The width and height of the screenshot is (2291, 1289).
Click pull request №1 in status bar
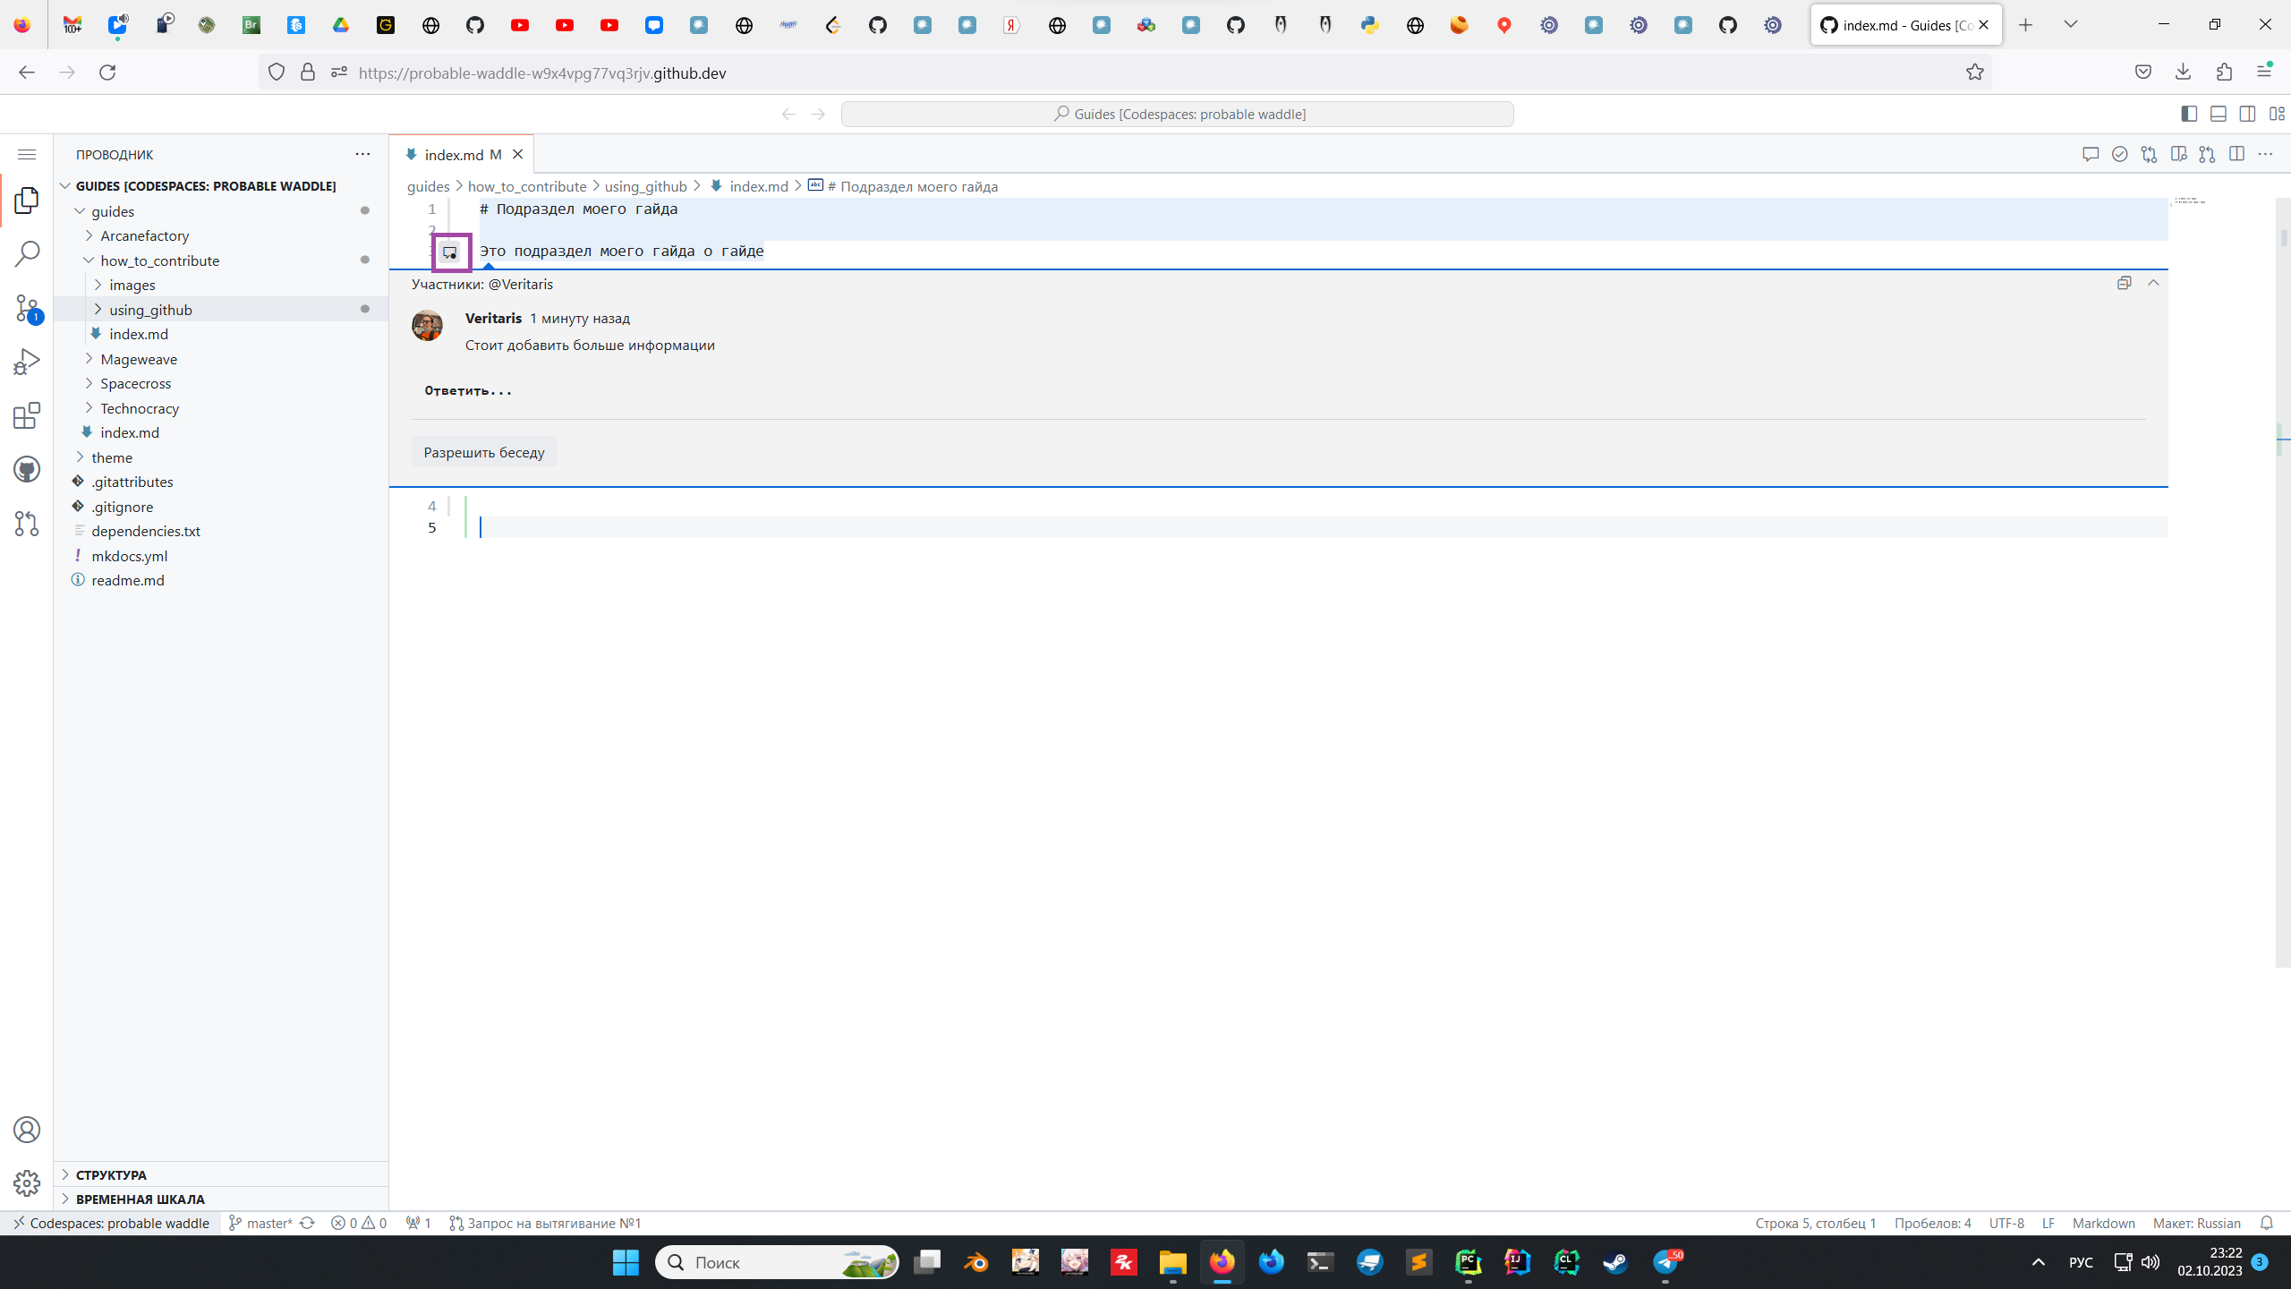tap(545, 1223)
